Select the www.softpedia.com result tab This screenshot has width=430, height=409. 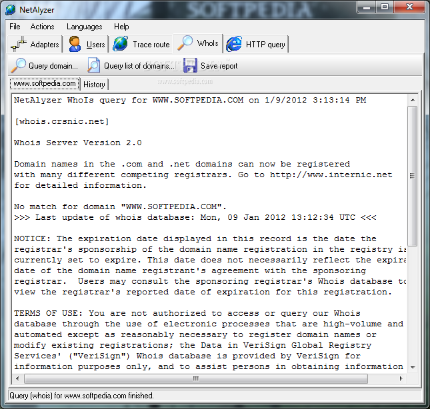click(45, 83)
